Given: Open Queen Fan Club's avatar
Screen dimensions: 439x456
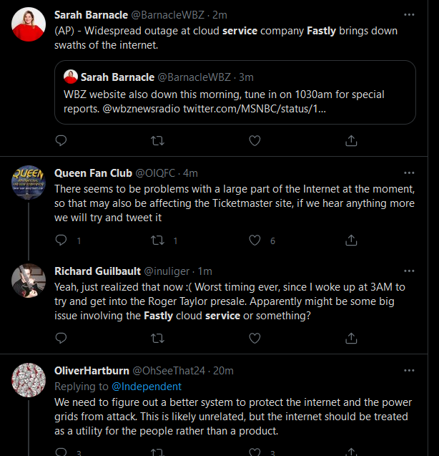Looking at the screenshot, I should click(29, 183).
